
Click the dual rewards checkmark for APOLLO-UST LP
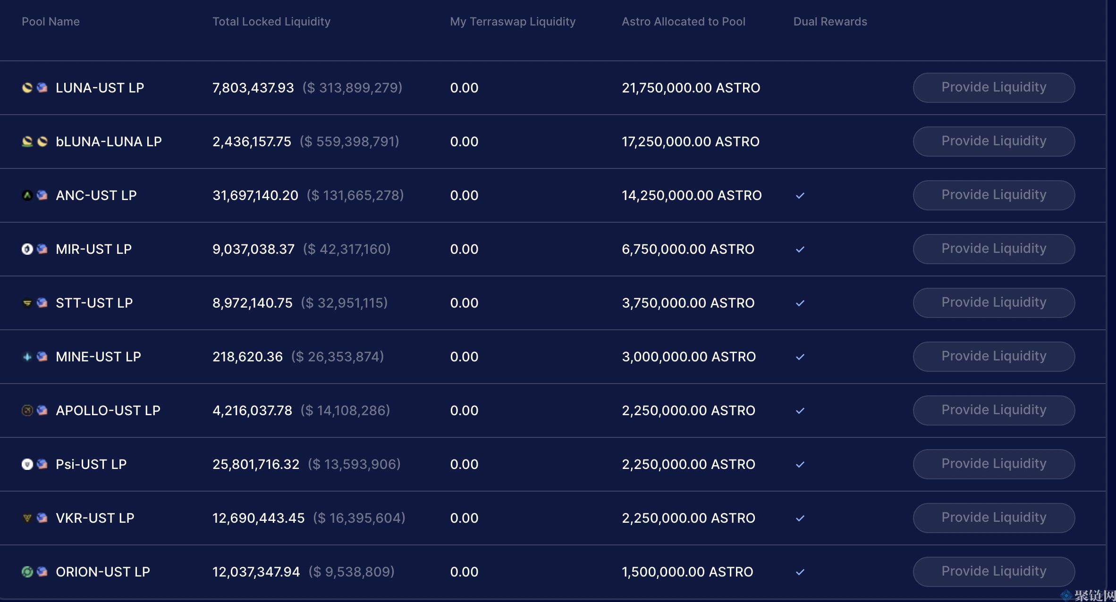tap(800, 410)
